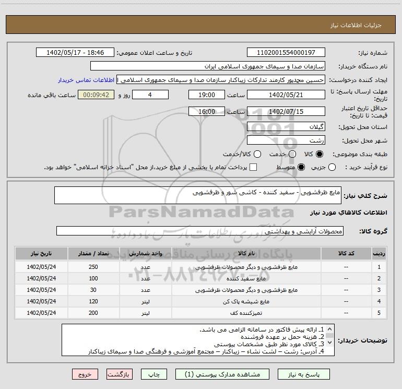The height and width of the screenshot is (389, 402).
Task: Select row 4 item مایع شیشه پاک کن
Action: [x=246, y=302]
